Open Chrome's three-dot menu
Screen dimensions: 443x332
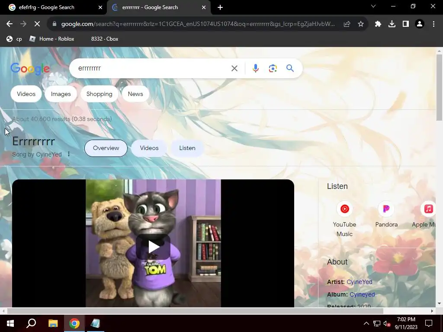pos(433,24)
